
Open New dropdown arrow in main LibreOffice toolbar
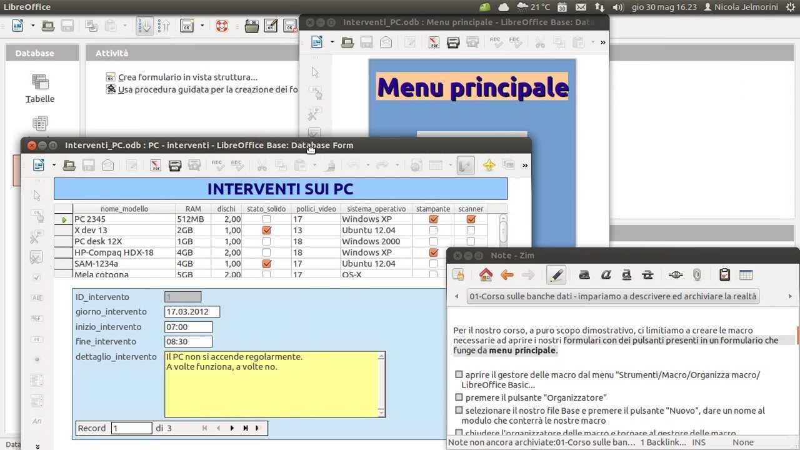(32, 26)
